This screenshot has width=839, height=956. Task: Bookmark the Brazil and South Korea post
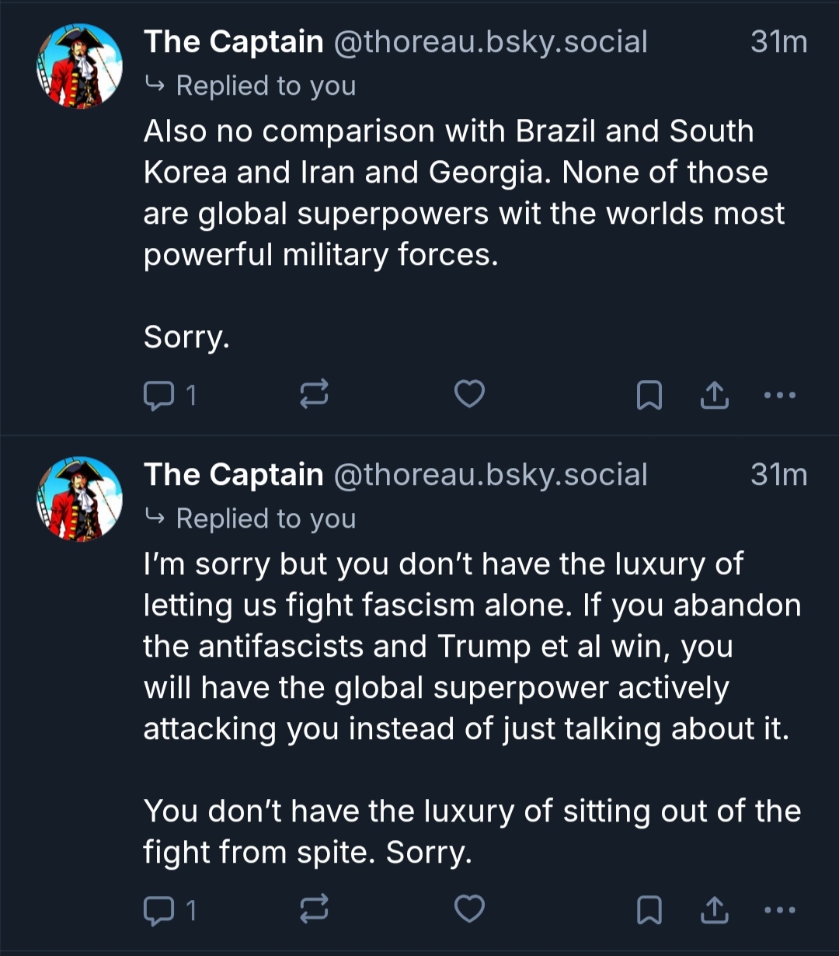649,396
